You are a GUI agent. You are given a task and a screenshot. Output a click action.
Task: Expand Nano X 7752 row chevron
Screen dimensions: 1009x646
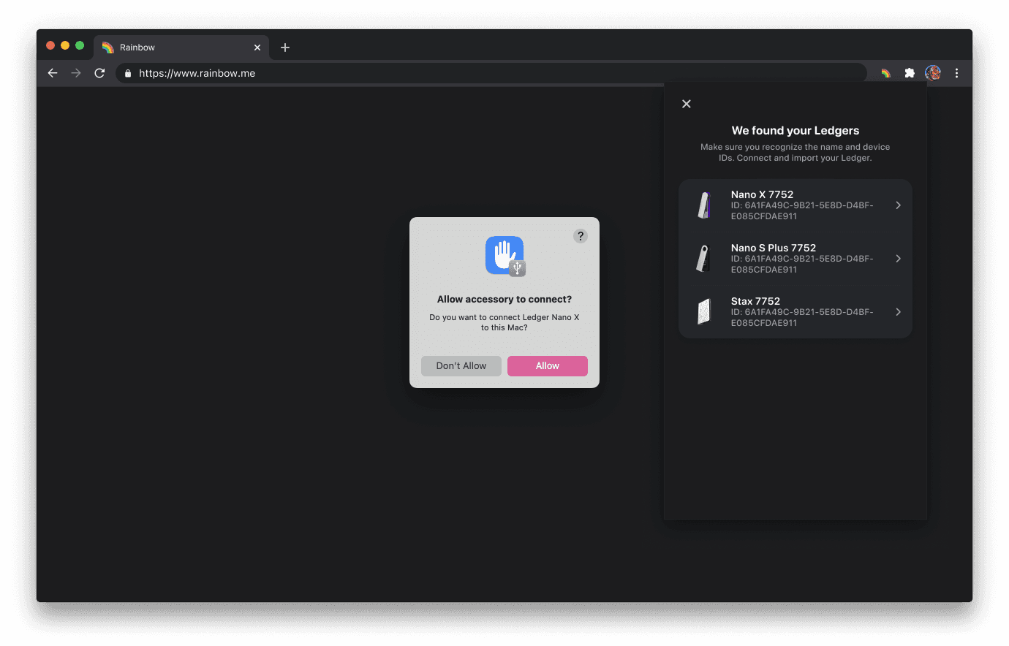898,205
